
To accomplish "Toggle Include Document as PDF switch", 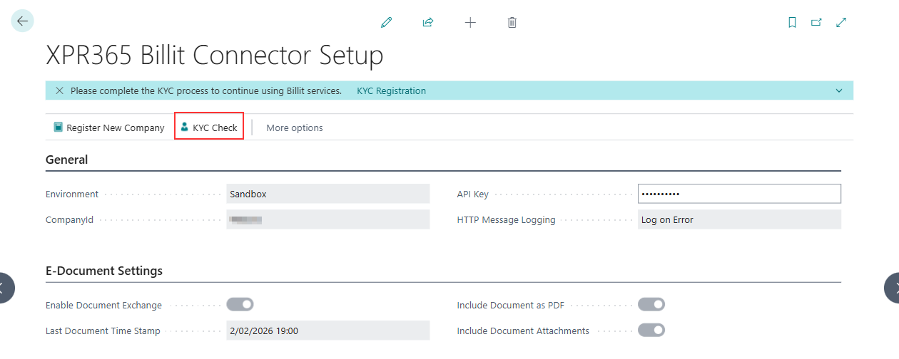I will pos(651,305).
